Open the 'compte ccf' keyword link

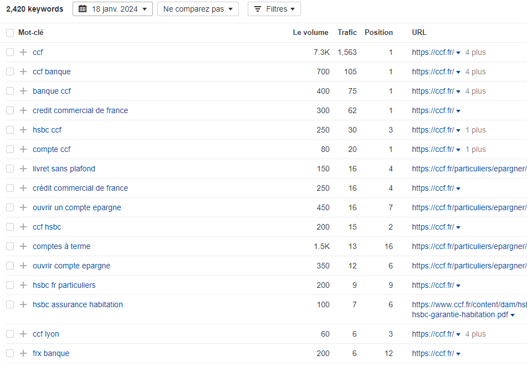tap(52, 149)
